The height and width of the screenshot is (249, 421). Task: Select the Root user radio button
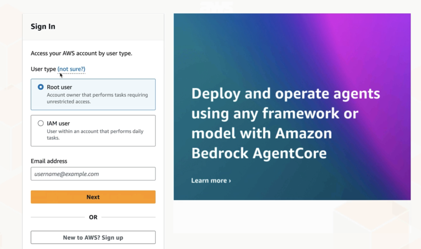(41, 87)
